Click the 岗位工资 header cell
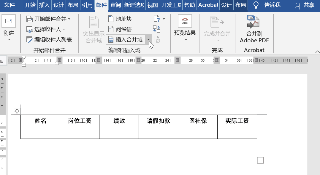 pyautogui.click(x=80, y=121)
